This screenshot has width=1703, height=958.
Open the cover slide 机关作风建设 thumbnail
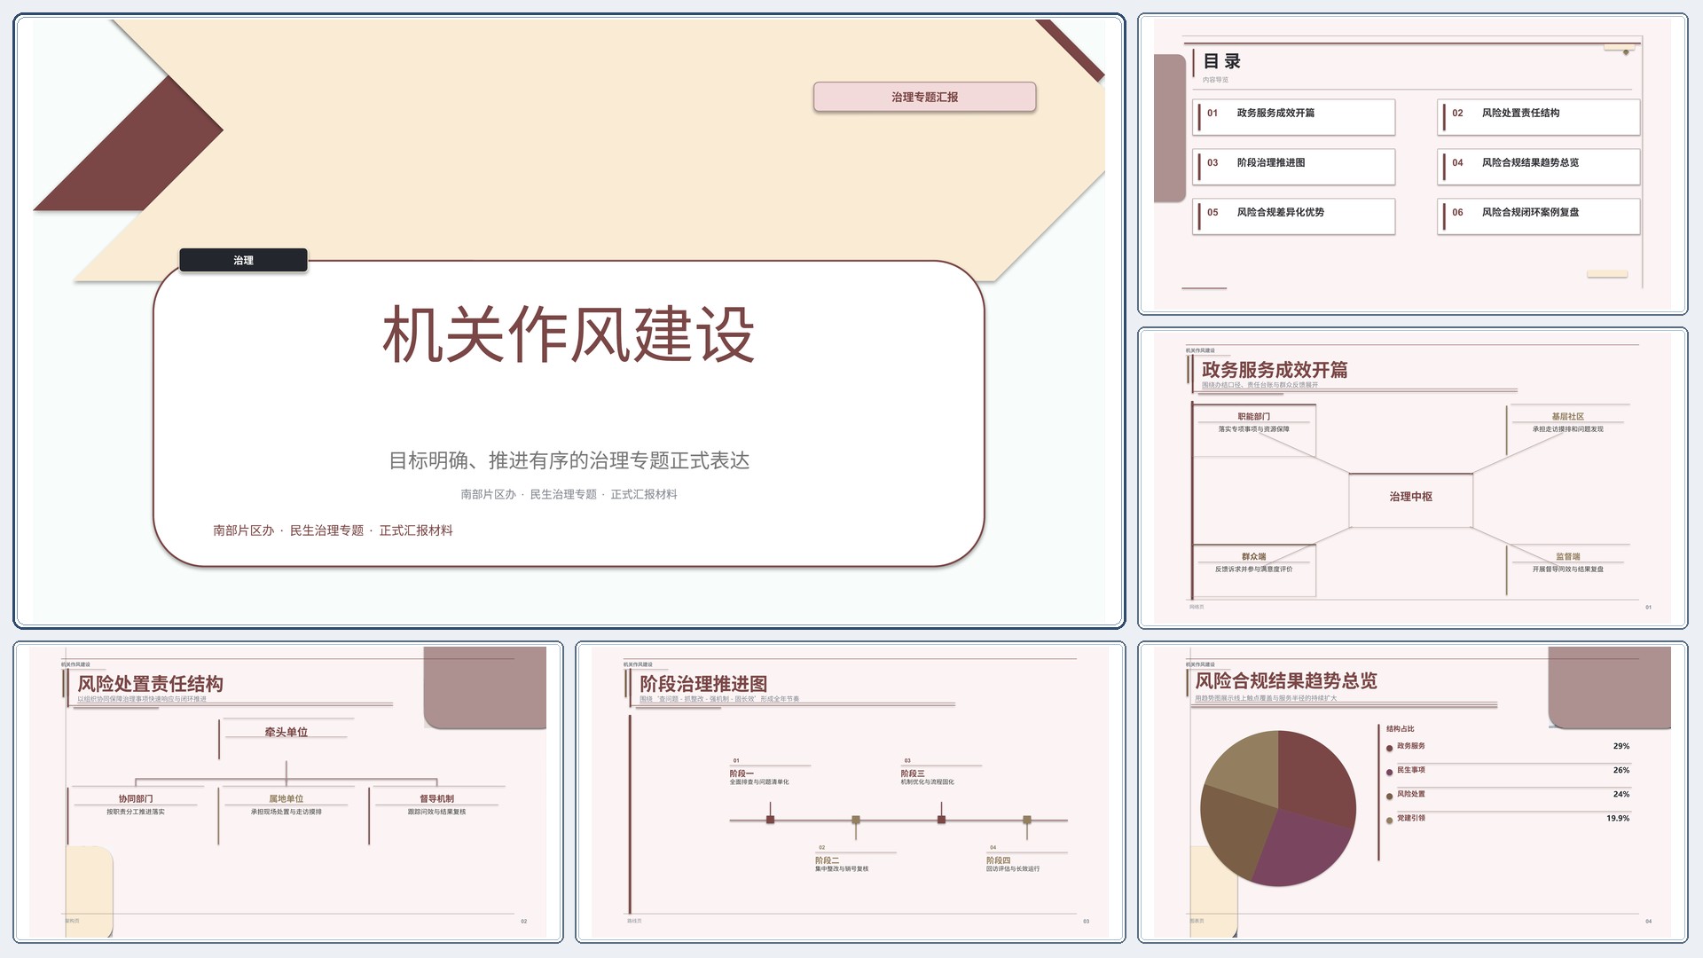569,321
